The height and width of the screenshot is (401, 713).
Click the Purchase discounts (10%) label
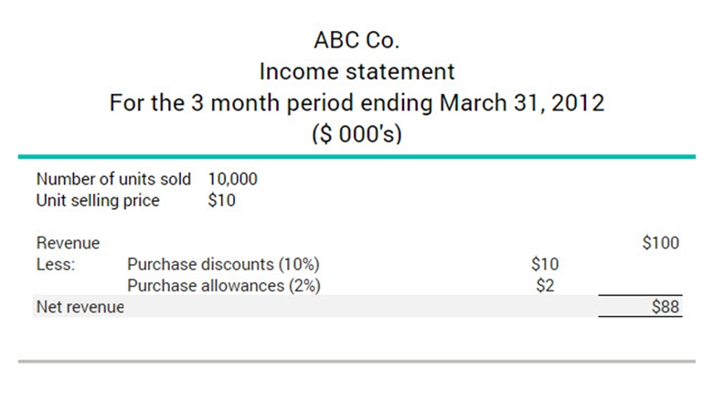223,265
